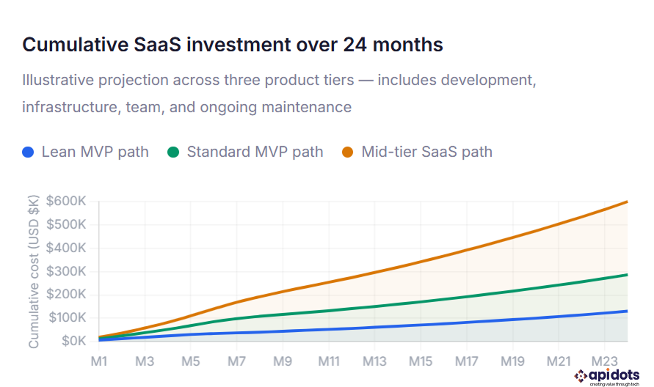Click the blue Lean MVP legend dot

point(28,152)
